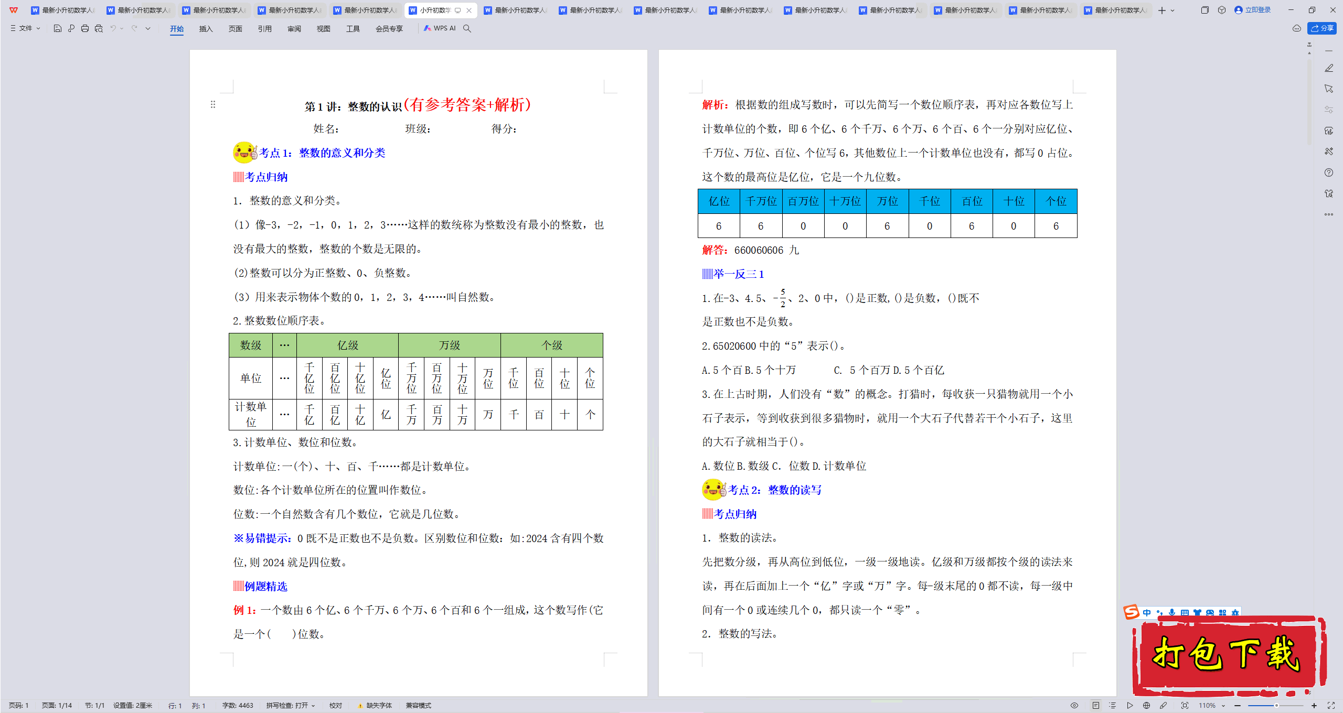
Task: Expand the quick access toolbar customize chevron
Action: pyautogui.click(x=148, y=28)
